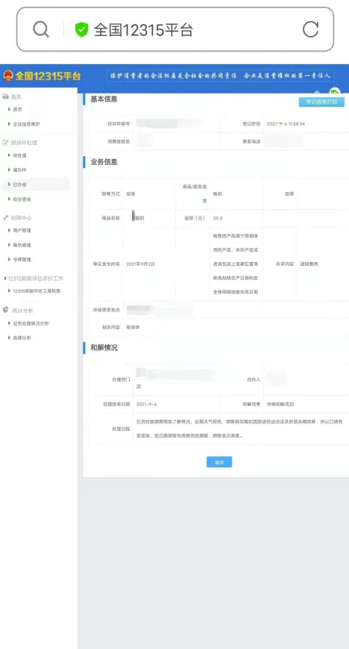Click the green user avatar icon
Screen dimensions: 349x649
(x=334, y=92)
